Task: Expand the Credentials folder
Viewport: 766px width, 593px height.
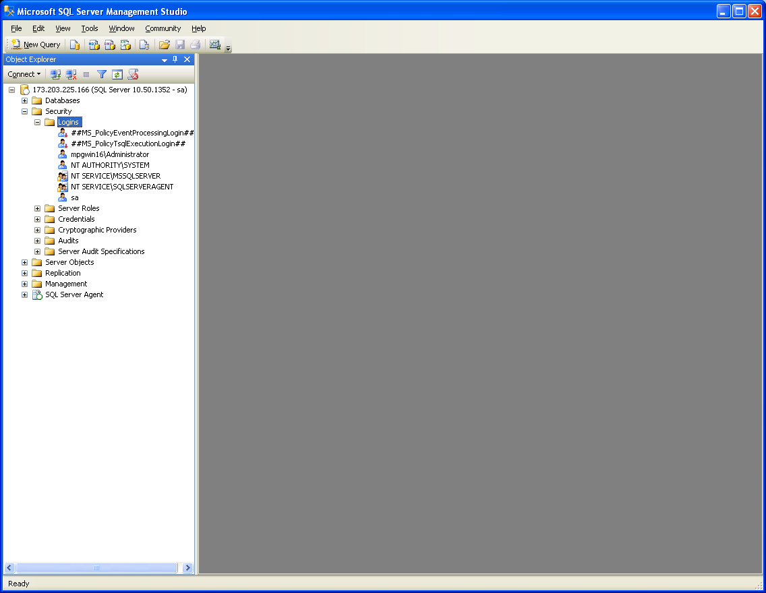Action: (37, 219)
